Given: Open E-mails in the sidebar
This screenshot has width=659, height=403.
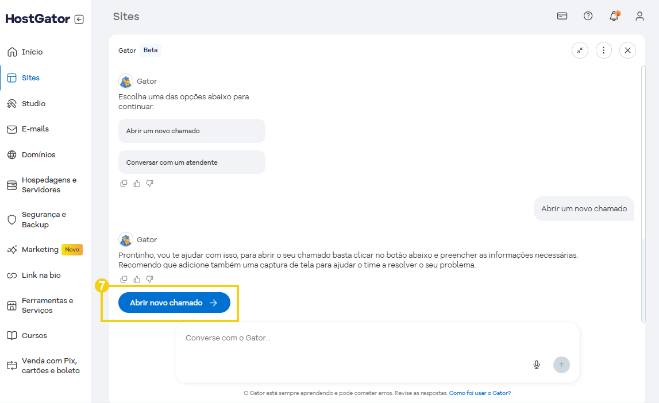Looking at the screenshot, I should [x=35, y=129].
